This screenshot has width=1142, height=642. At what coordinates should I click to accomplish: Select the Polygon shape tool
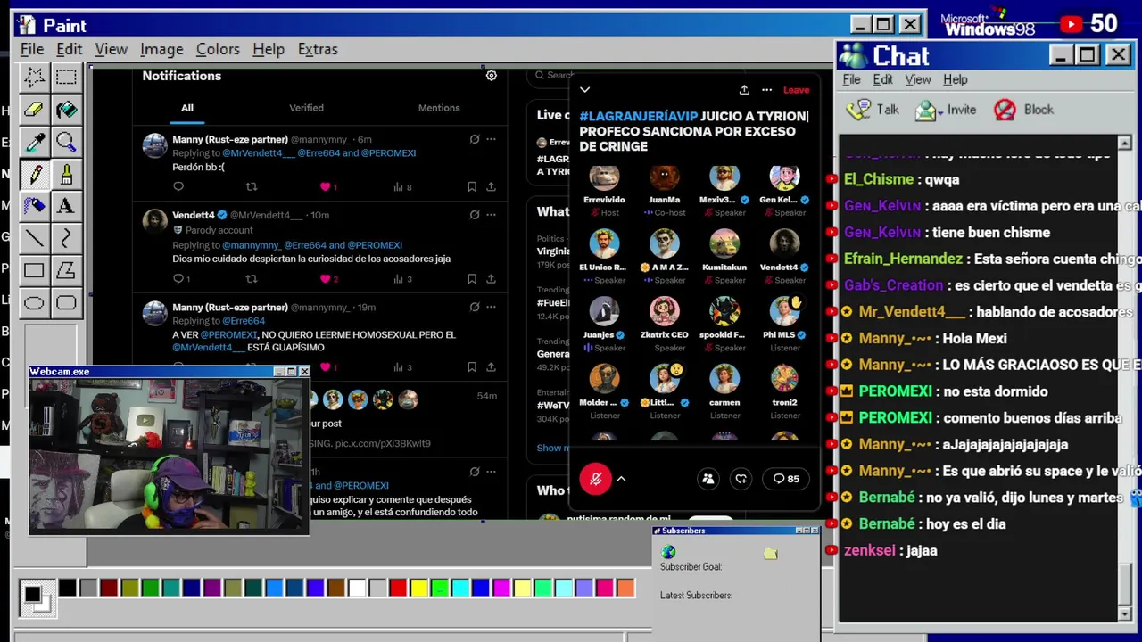(66, 269)
